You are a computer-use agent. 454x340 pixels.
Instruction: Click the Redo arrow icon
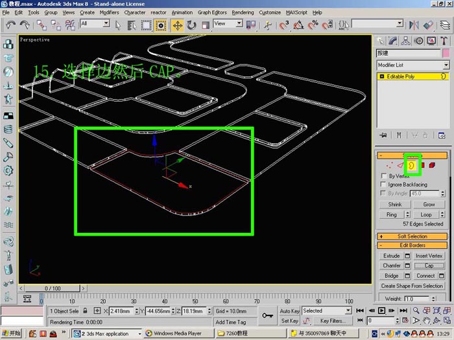click(x=25, y=25)
